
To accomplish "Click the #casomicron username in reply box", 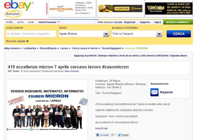I will pos(159,84).
